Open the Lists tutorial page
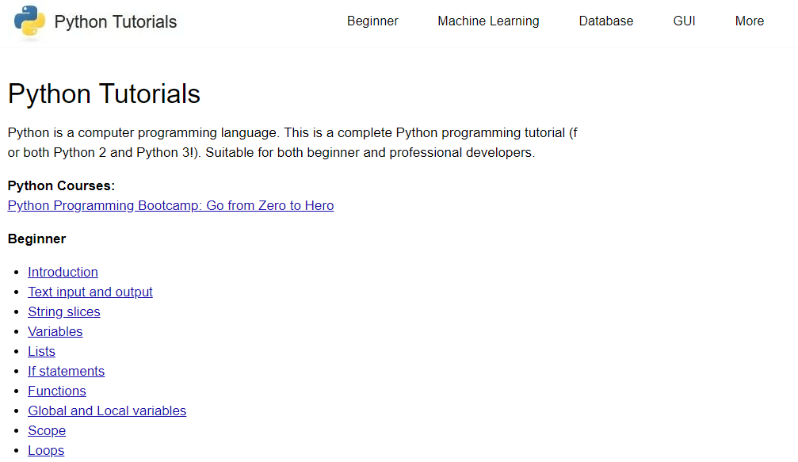The height and width of the screenshot is (462, 798). 41,351
